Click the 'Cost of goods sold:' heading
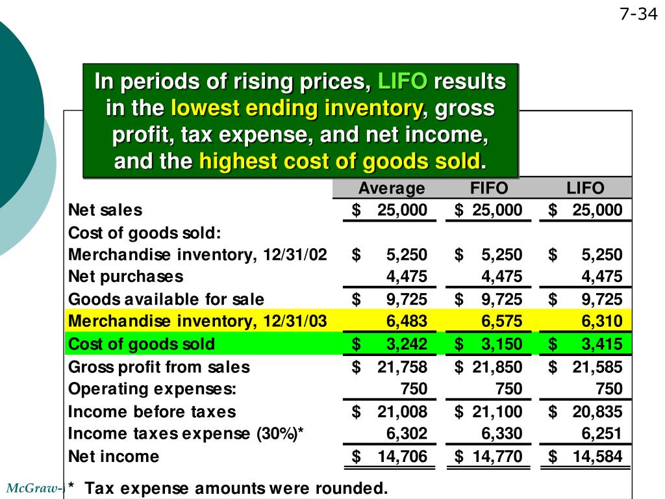Viewport: 665px width, 499px height. [x=145, y=233]
